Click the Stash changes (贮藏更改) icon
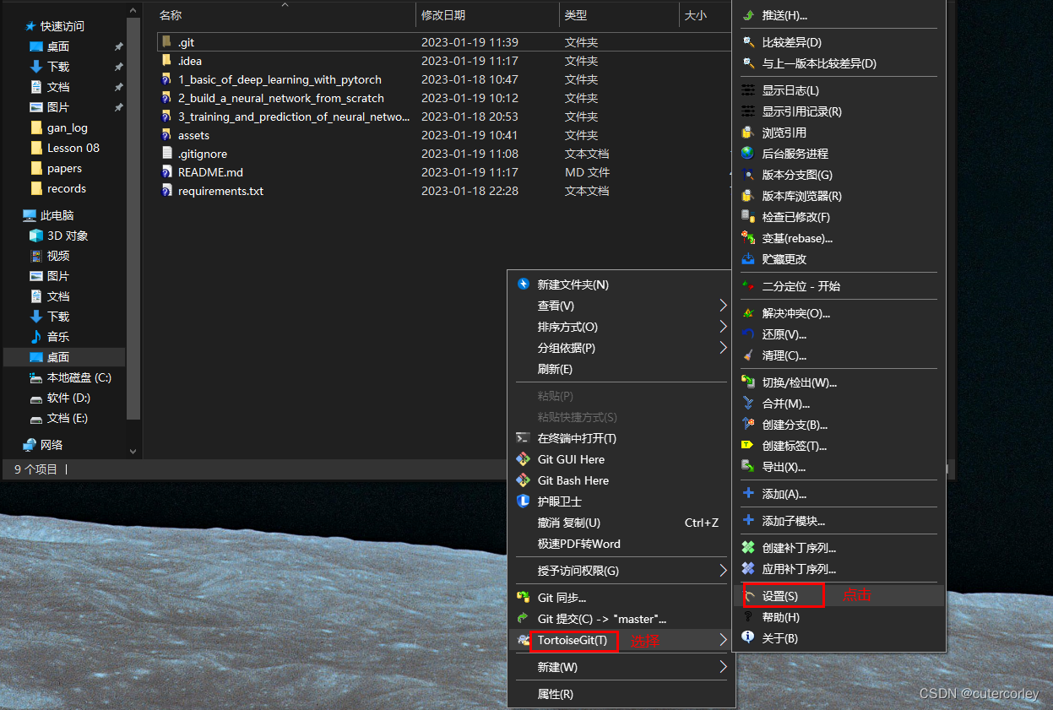1053x710 pixels. (748, 259)
